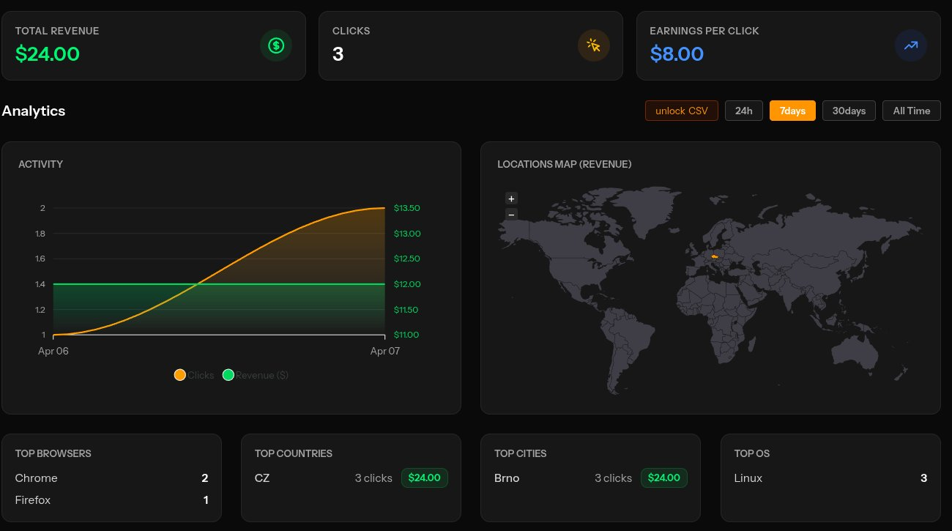Click the dollar icon on Total Revenue card

[276, 45]
